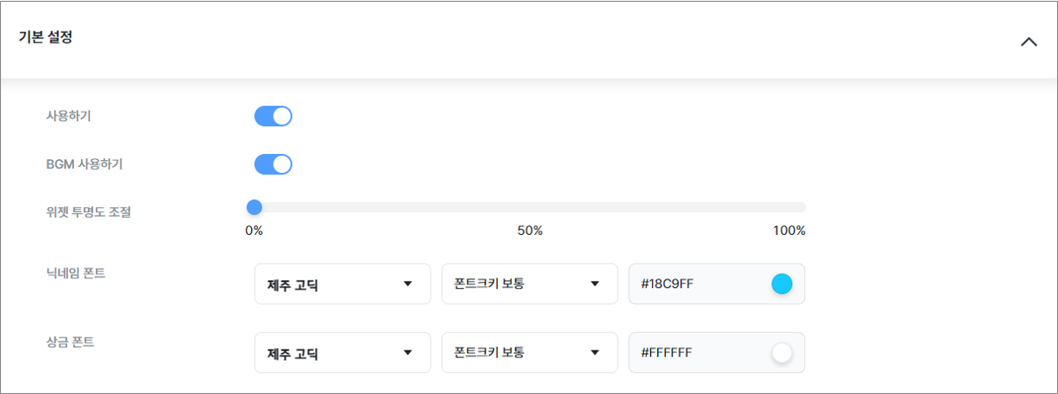Click the 기본 설정 header title

point(45,38)
